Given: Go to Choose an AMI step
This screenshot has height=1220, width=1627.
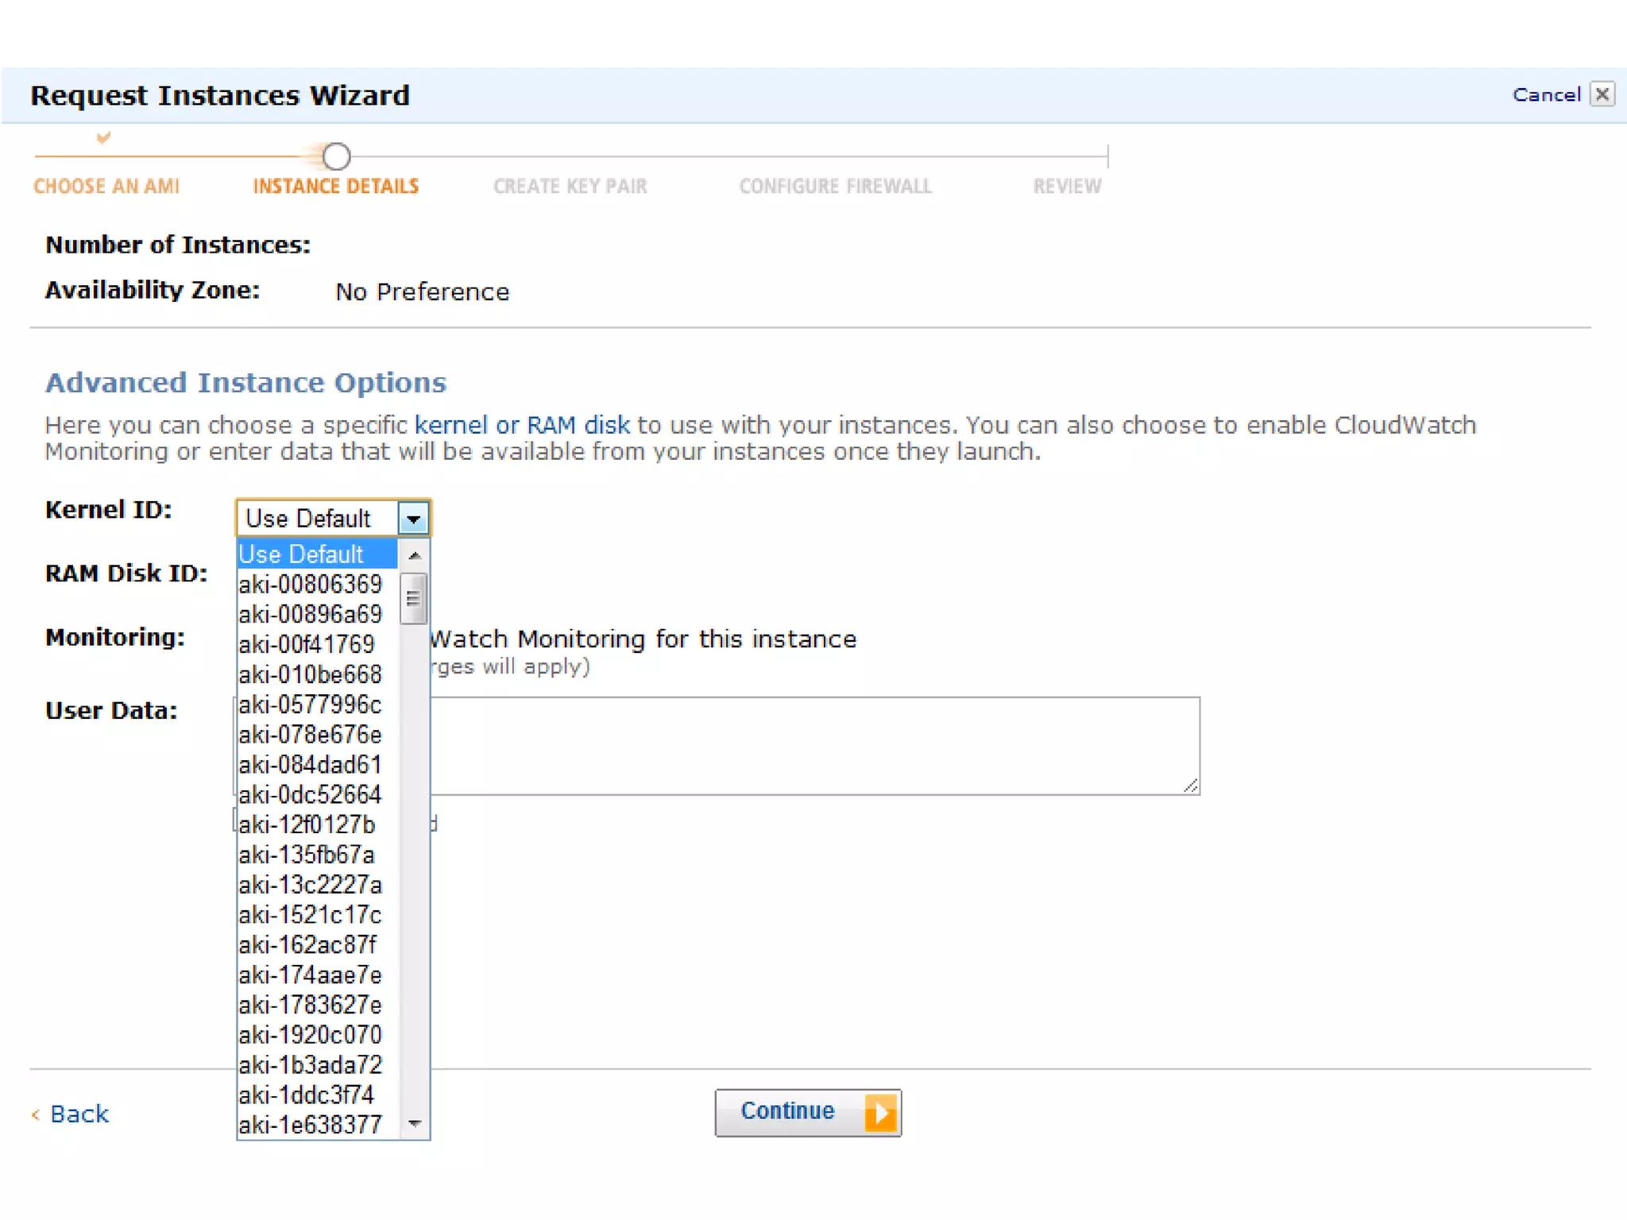Looking at the screenshot, I should coord(106,186).
